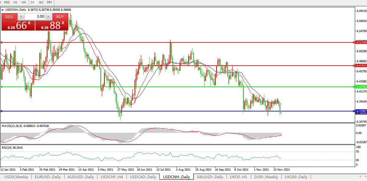Switch to the M30 timeframe
367x181 pixels.
7,2
